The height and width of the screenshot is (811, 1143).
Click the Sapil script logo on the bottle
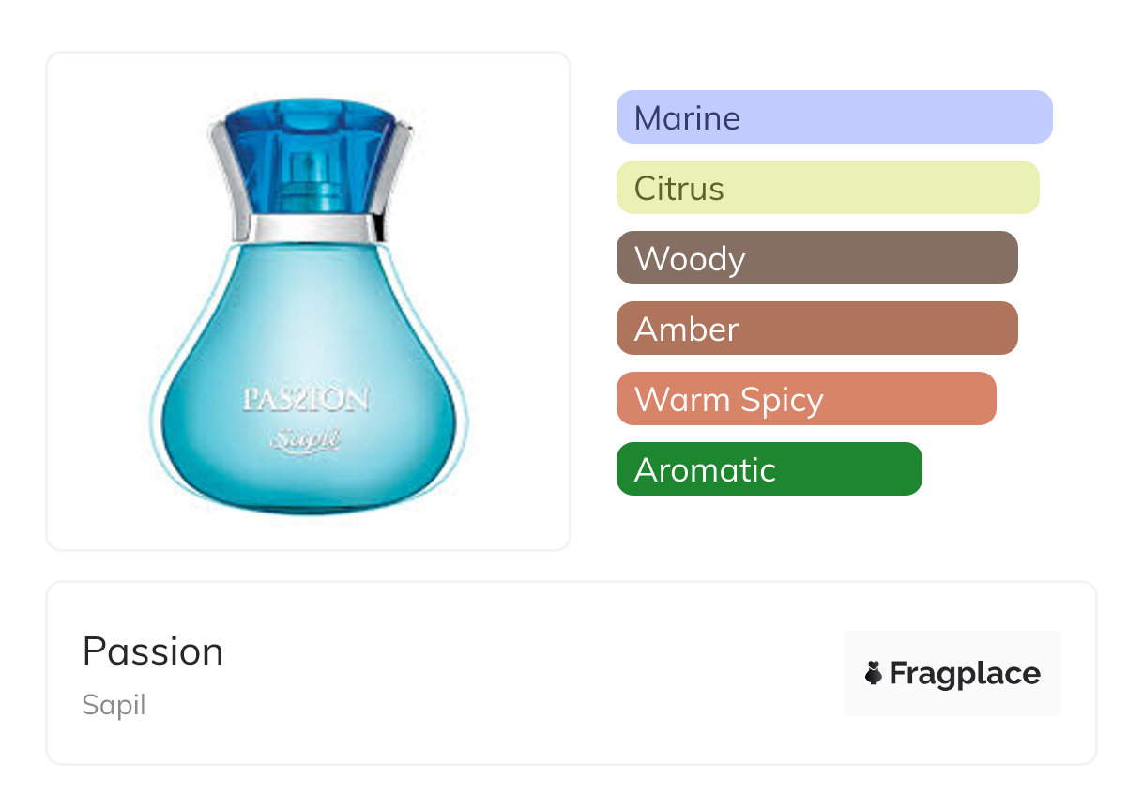305,439
